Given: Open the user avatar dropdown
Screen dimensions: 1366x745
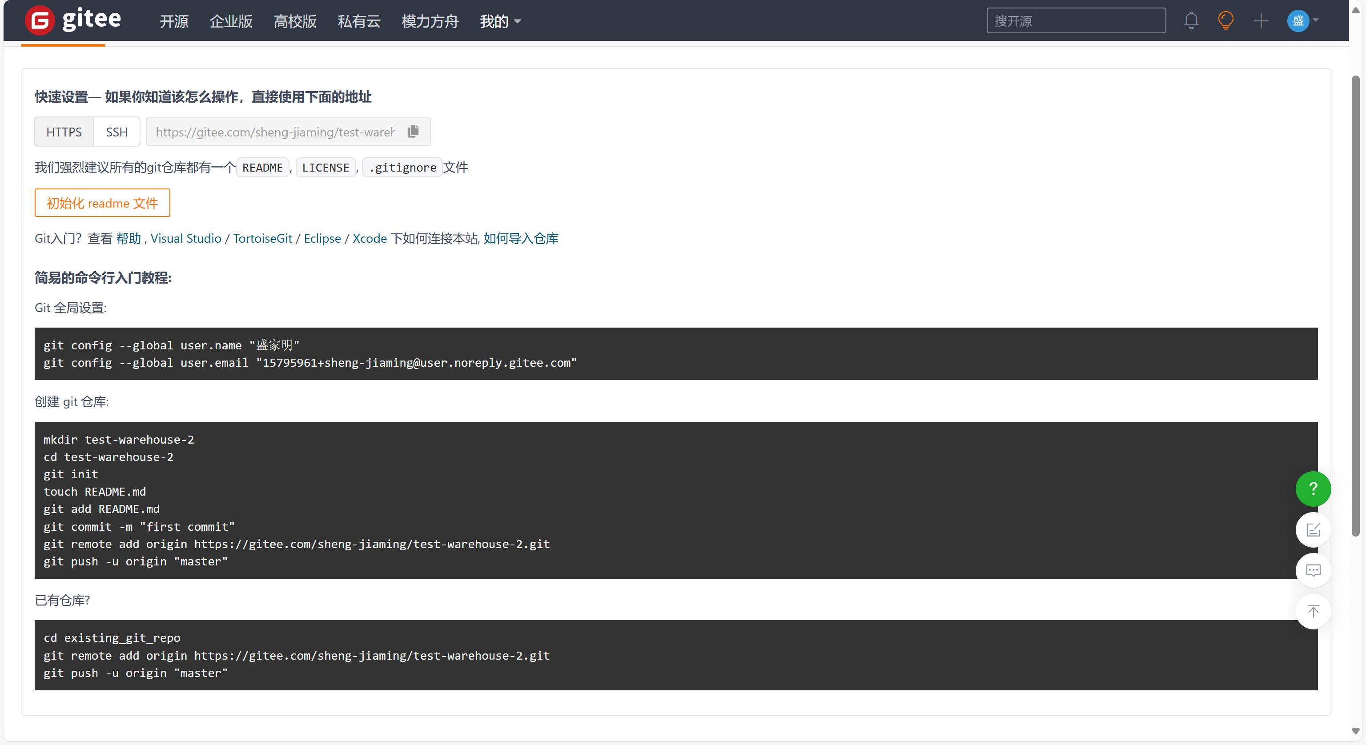Looking at the screenshot, I should point(1303,21).
